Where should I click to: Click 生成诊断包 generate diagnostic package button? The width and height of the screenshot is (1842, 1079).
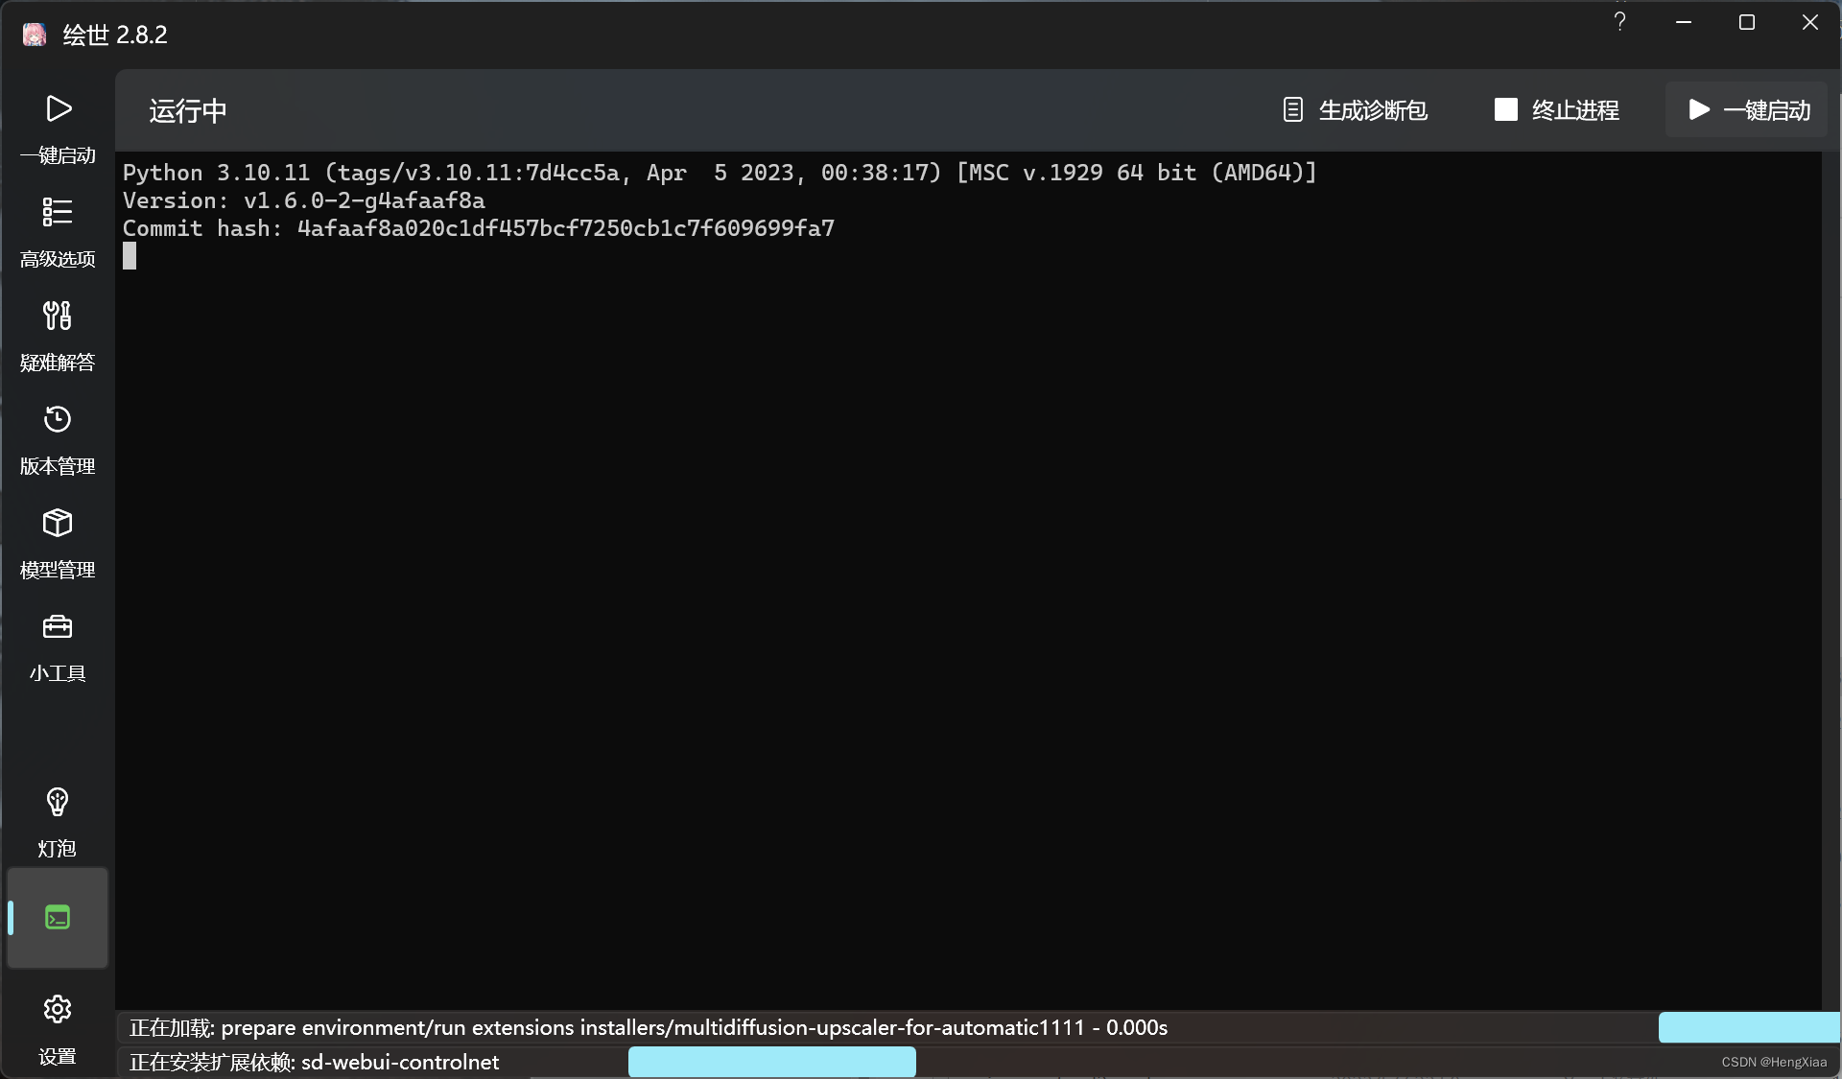[1356, 110]
